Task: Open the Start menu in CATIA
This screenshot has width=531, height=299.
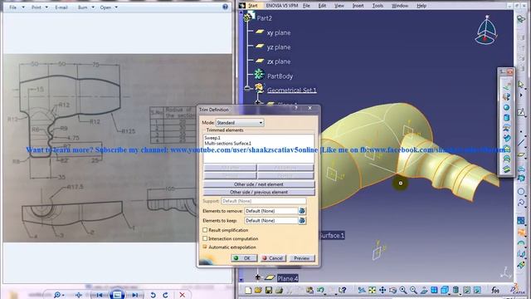Action: click(252, 6)
